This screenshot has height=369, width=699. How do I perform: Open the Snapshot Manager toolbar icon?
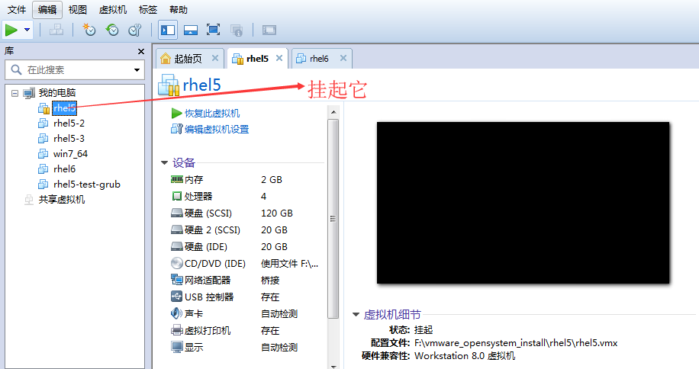tap(134, 30)
